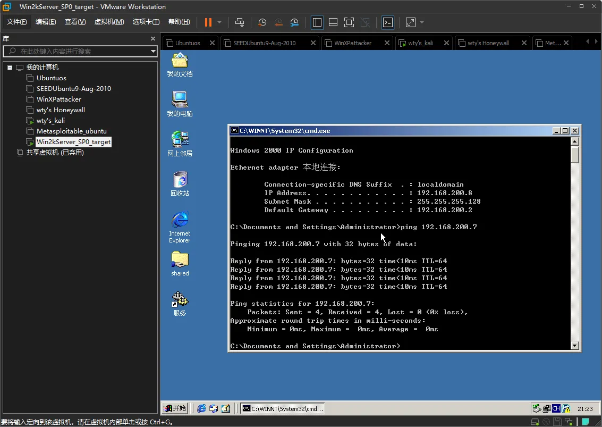Maximize the cmd.exe window

point(565,131)
